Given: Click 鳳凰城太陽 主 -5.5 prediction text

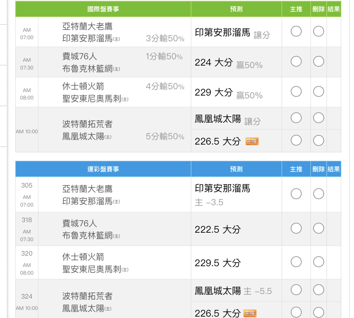Looking at the screenshot, I should point(233,291).
